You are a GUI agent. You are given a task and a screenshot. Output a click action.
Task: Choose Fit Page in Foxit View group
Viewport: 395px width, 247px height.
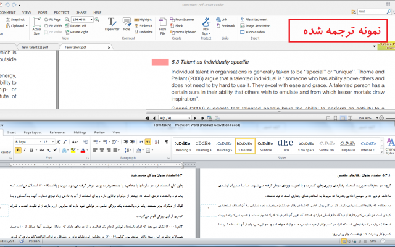(x=52, y=19)
